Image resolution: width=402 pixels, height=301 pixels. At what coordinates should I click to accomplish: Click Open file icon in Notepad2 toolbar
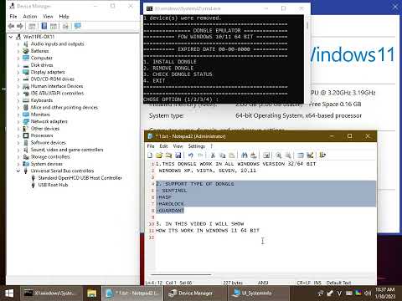click(x=159, y=156)
